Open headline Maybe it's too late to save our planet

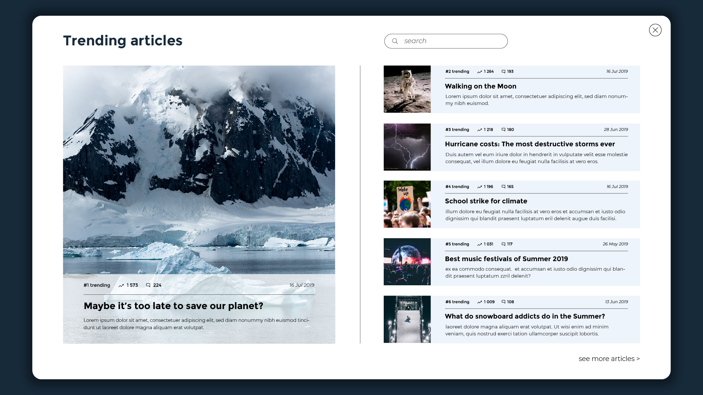point(173,306)
